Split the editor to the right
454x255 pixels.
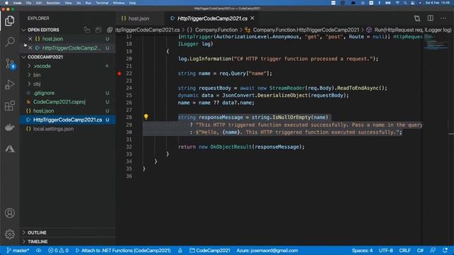[431, 18]
